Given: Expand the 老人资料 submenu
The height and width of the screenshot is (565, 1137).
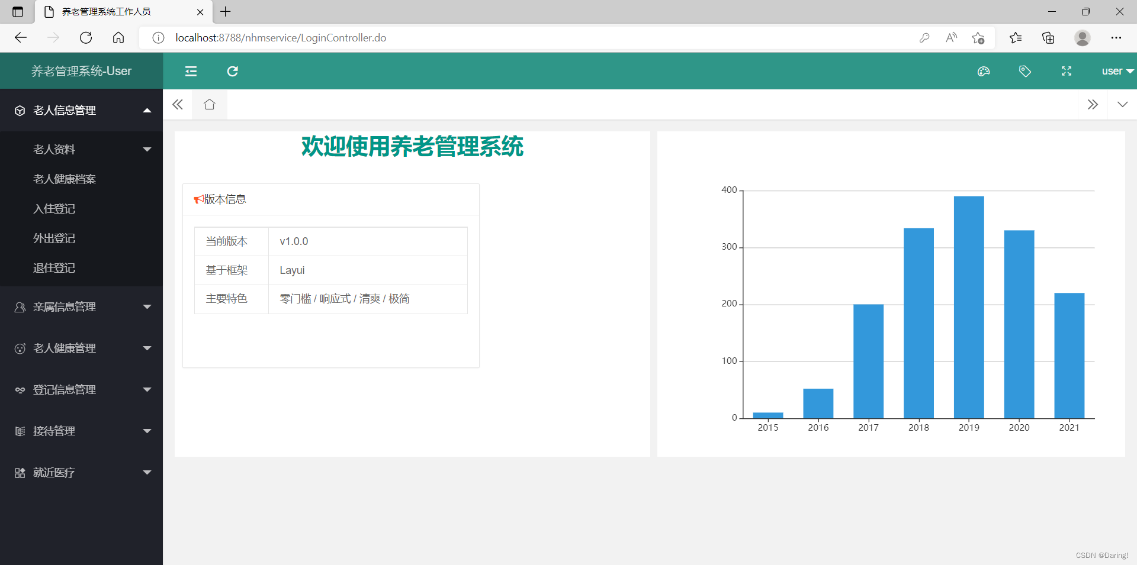Looking at the screenshot, I should (82, 150).
